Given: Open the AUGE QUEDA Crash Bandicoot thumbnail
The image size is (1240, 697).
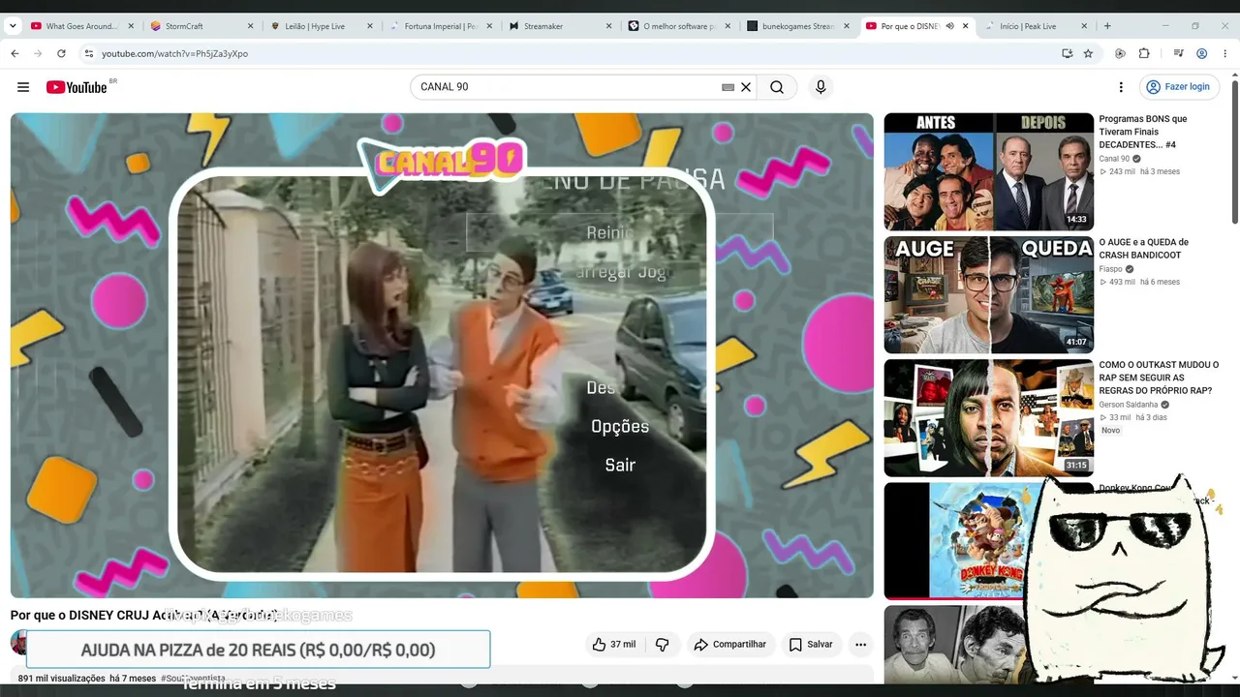Looking at the screenshot, I should [x=988, y=294].
